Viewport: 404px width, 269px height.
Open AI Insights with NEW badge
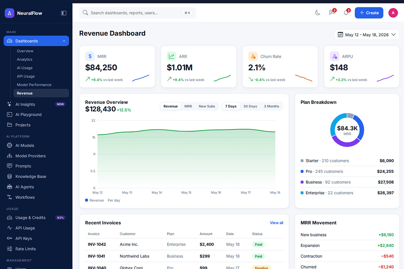pos(36,104)
